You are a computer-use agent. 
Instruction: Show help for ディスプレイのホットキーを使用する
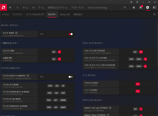28,76
